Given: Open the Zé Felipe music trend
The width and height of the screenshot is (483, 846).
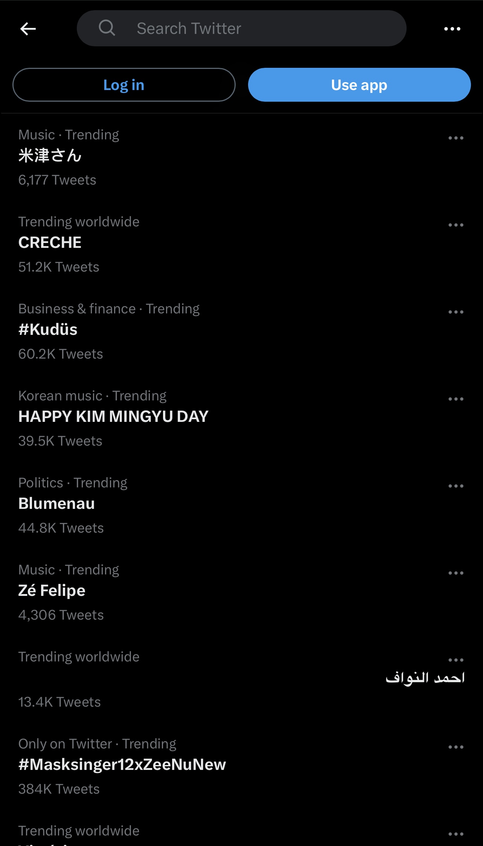Looking at the screenshot, I should point(52,591).
